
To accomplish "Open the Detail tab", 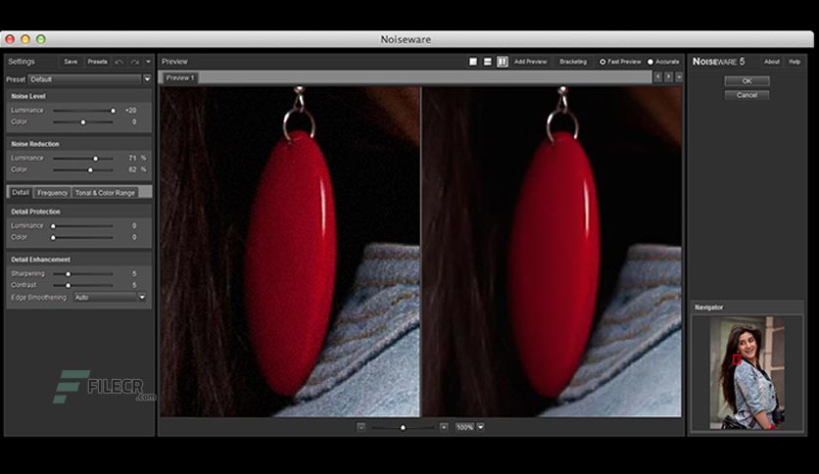I will pyautogui.click(x=21, y=193).
